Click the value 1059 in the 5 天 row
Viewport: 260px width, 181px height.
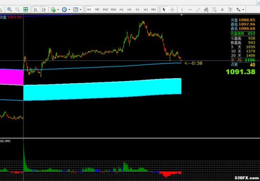point(250,47)
